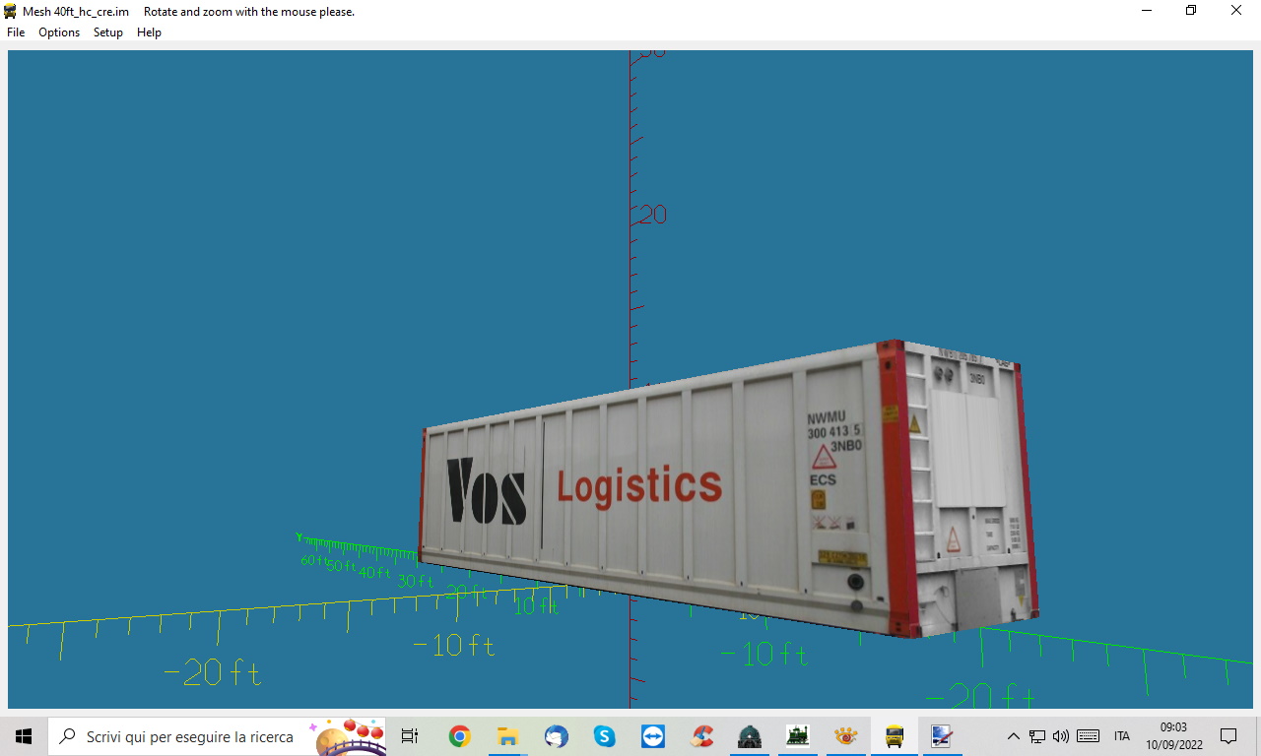Select the active yellow bus mesh viewer icon

[894, 736]
